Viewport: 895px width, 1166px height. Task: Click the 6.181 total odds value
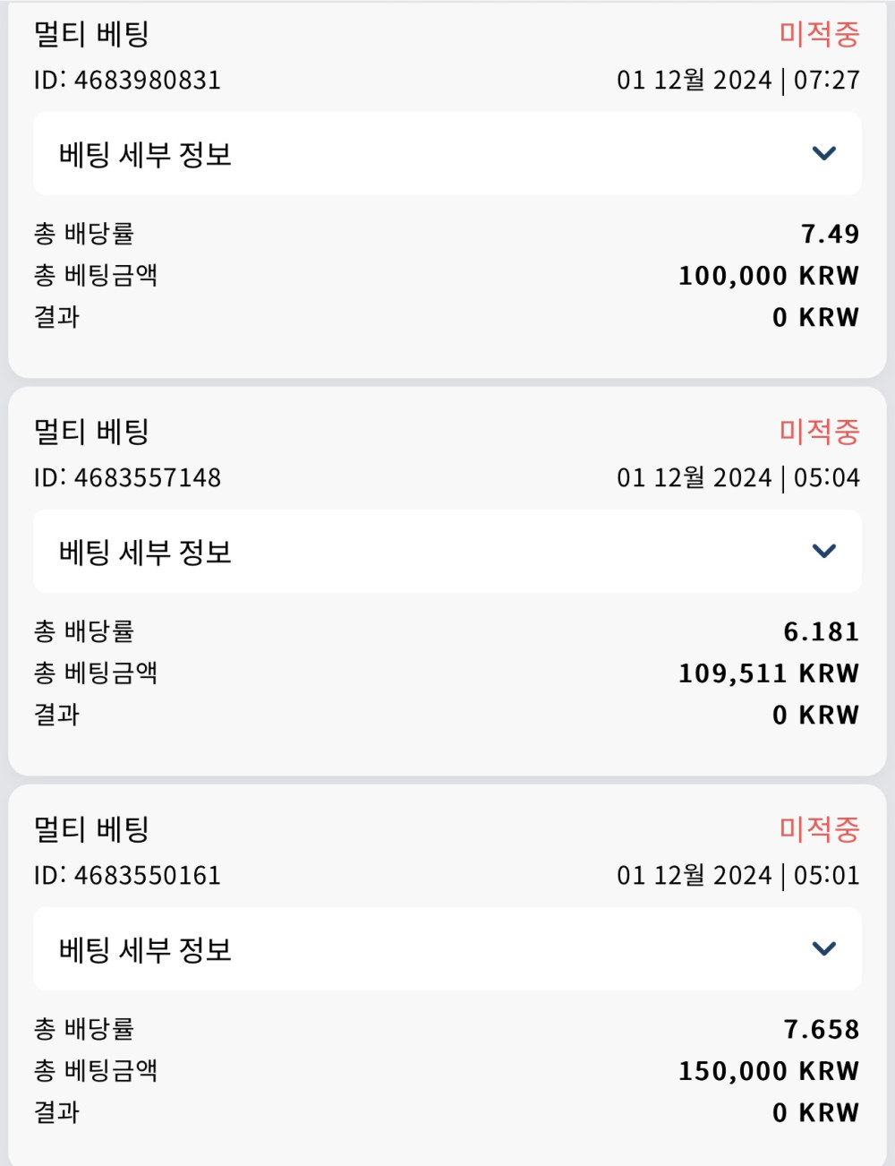click(x=821, y=631)
